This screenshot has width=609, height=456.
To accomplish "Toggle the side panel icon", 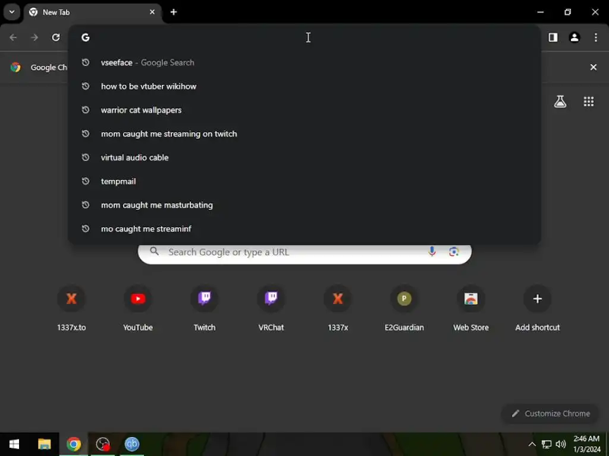I will click(x=553, y=37).
